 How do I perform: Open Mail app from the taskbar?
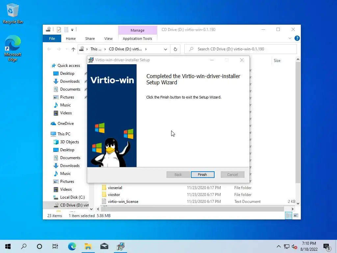click(104, 246)
